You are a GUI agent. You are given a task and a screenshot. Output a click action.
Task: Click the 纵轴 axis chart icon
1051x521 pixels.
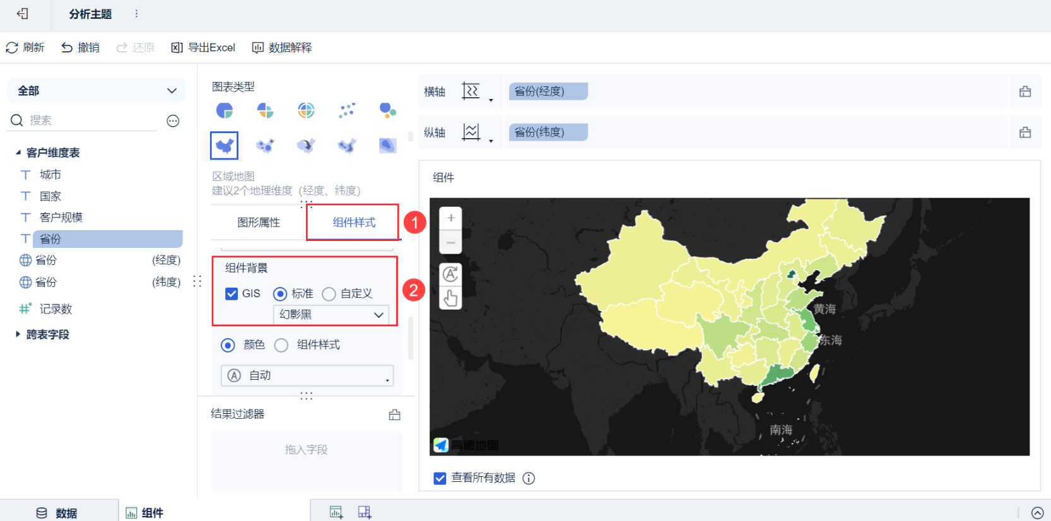(x=471, y=132)
